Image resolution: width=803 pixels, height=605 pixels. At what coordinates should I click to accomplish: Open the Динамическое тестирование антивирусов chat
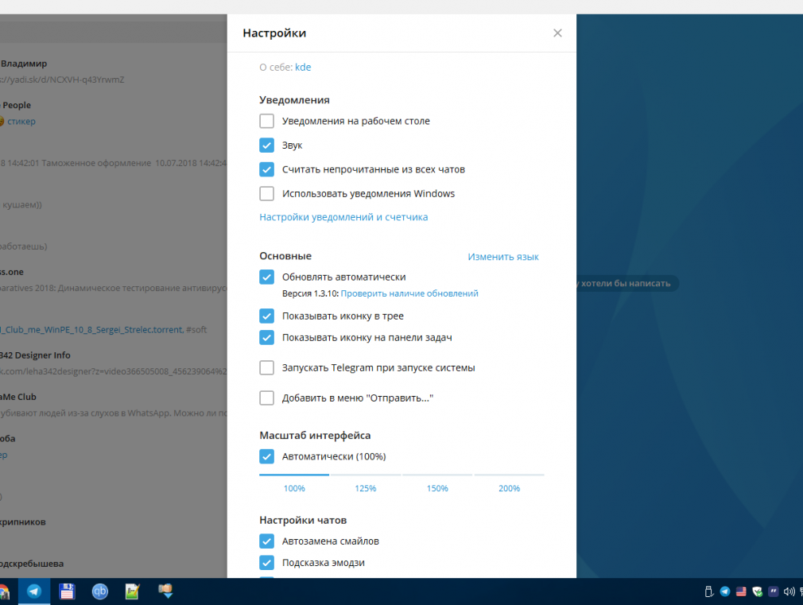click(x=113, y=280)
